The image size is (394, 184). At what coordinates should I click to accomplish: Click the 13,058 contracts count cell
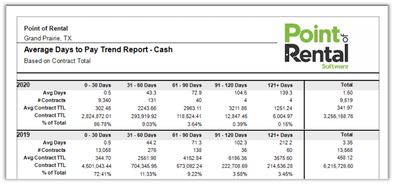pos(103,150)
